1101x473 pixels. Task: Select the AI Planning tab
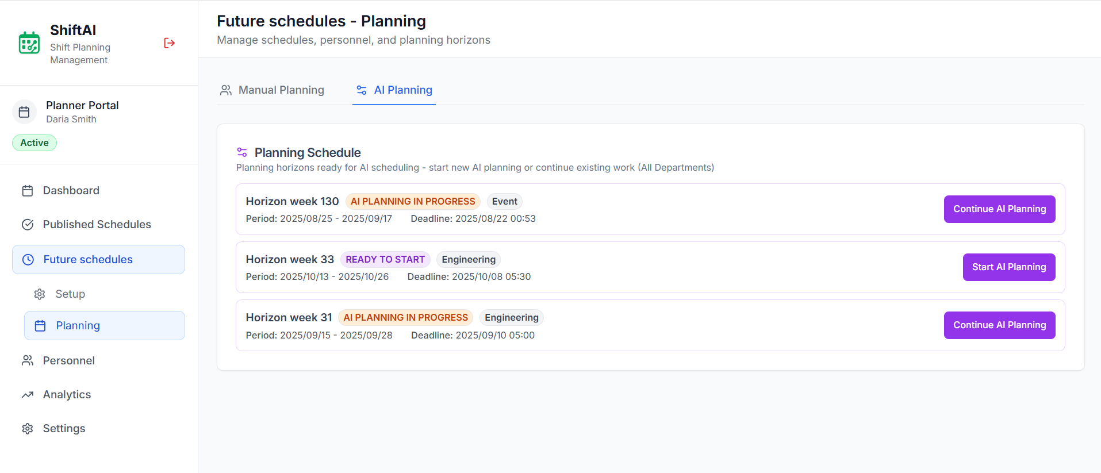point(394,90)
